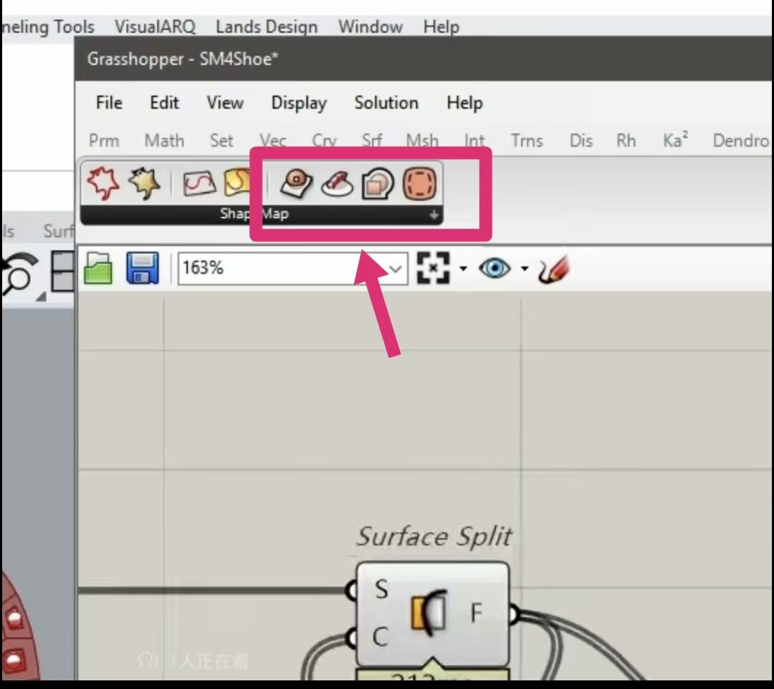The image size is (774, 689).
Task: Open the Solution menu
Action: 386,102
